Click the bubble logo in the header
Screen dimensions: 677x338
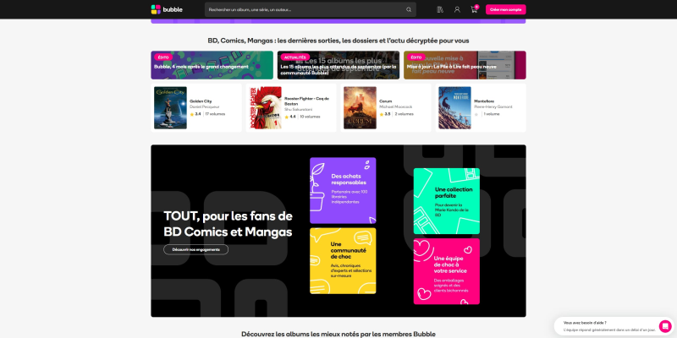pos(167,9)
